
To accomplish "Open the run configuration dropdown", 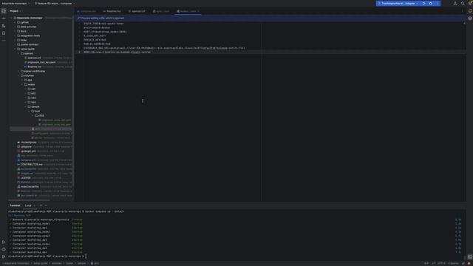I will click(x=398, y=3).
